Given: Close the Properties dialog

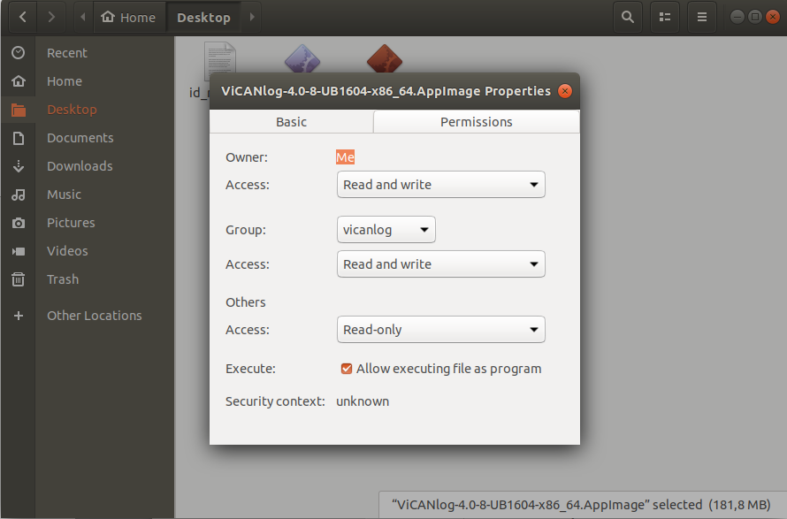Looking at the screenshot, I should [565, 91].
